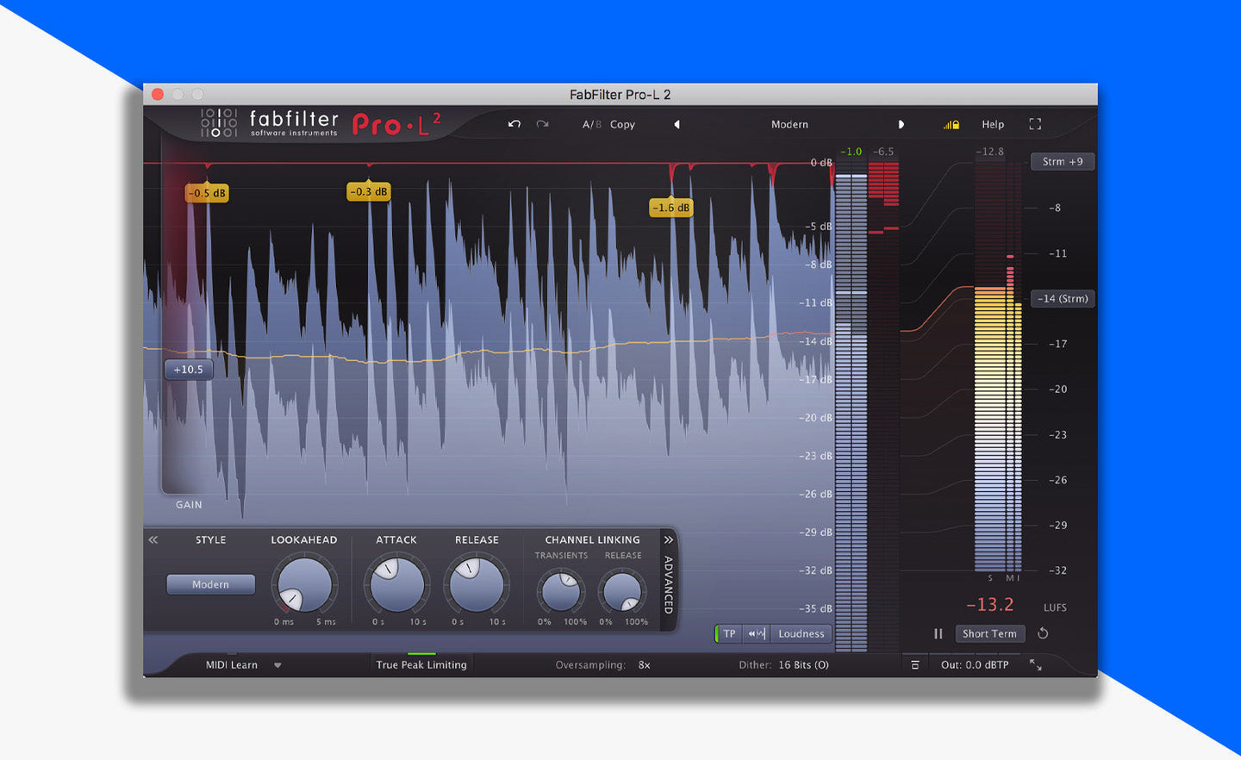The width and height of the screenshot is (1241, 760).
Task: Click the FabFilter logo icon
Action: pos(219,122)
